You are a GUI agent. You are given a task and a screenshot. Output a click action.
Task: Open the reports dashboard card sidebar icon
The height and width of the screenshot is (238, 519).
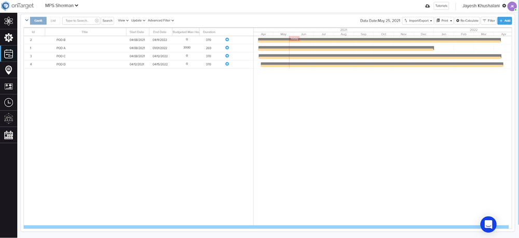(9, 86)
